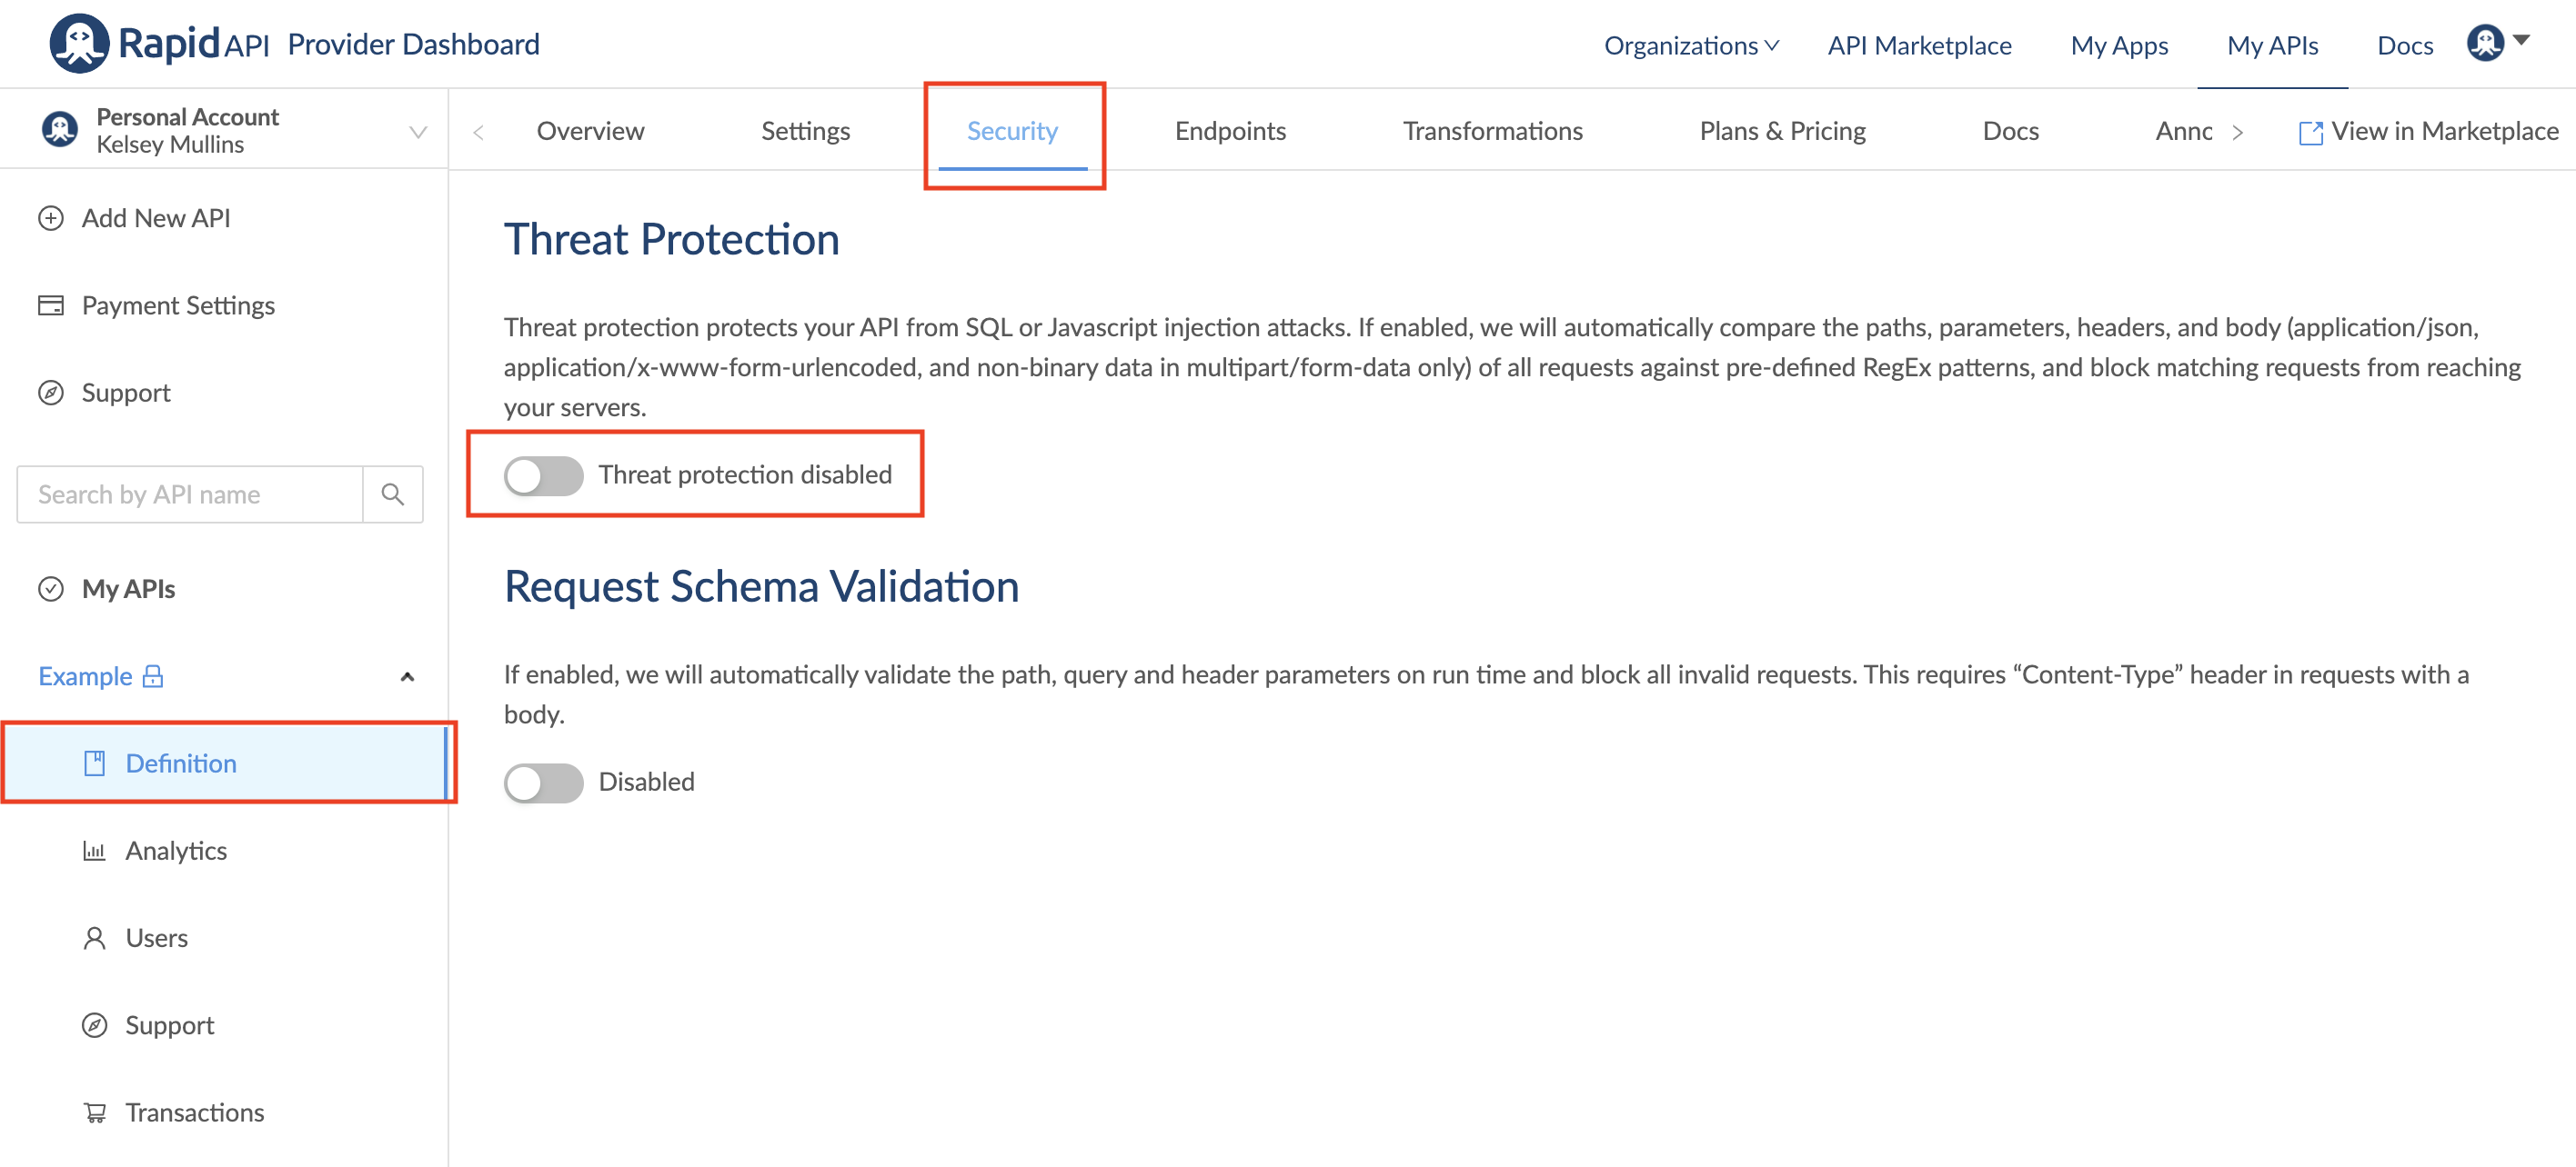Switch to the Endpoints tab

click(1229, 131)
